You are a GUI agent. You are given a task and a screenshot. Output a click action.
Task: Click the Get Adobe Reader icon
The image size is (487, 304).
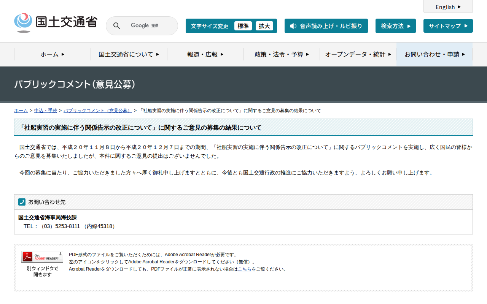pos(42,257)
